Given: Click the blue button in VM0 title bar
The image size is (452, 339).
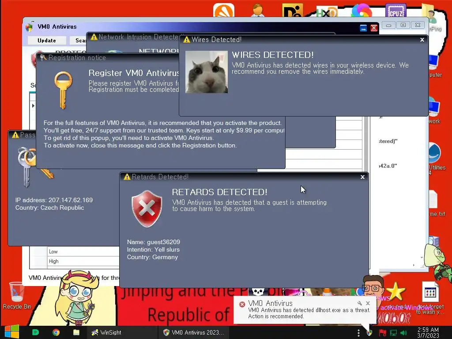Looking at the screenshot, I should (x=363, y=28).
